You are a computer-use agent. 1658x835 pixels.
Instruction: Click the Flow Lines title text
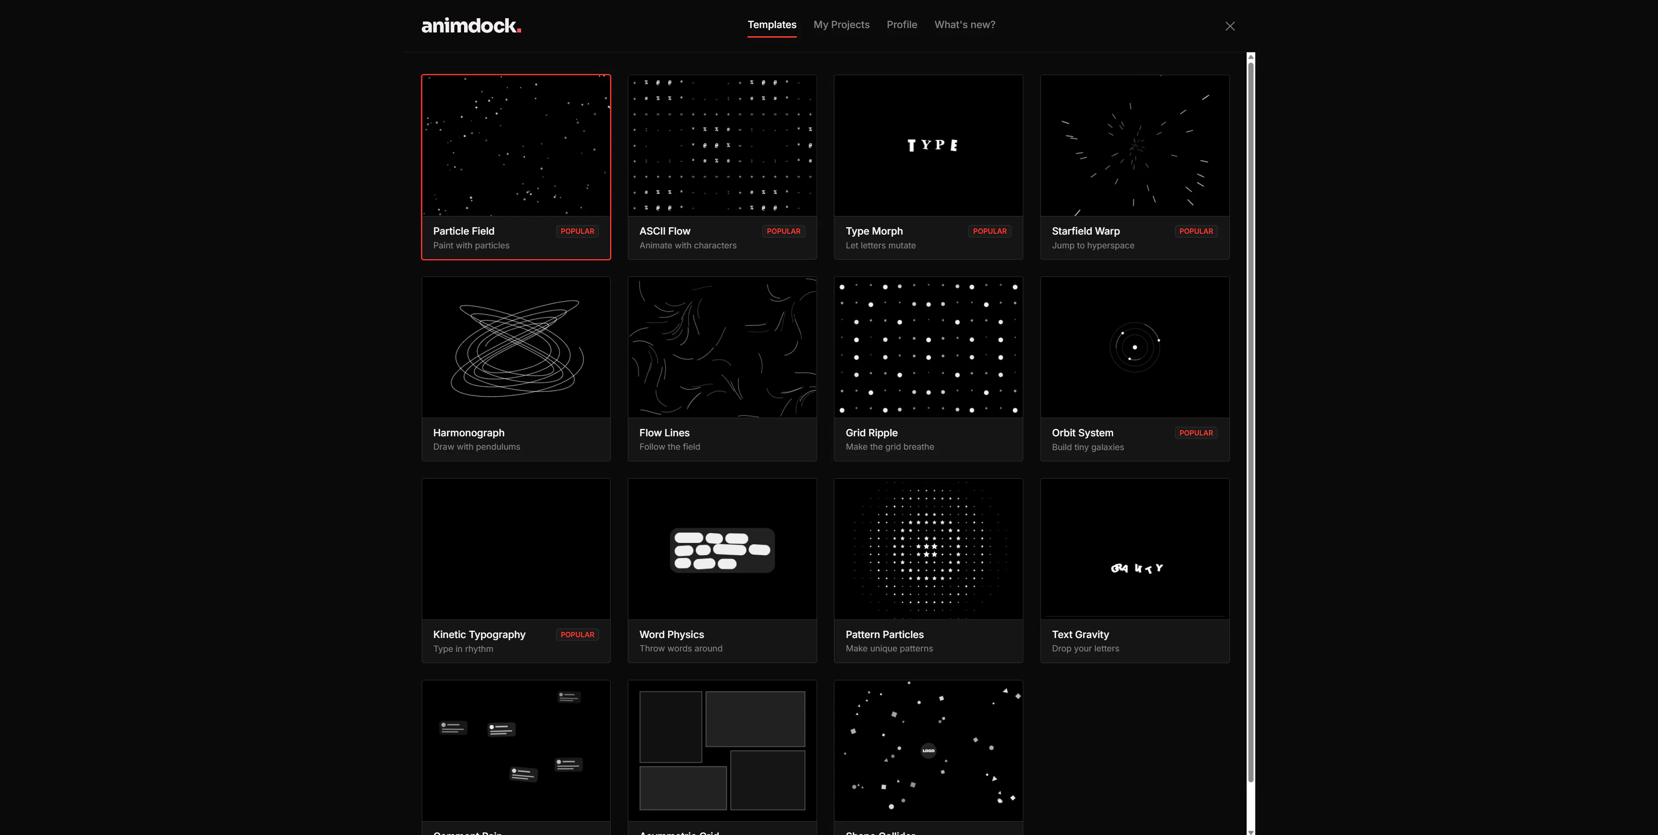pos(664,433)
